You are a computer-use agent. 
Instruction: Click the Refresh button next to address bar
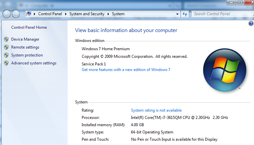click(185, 14)
